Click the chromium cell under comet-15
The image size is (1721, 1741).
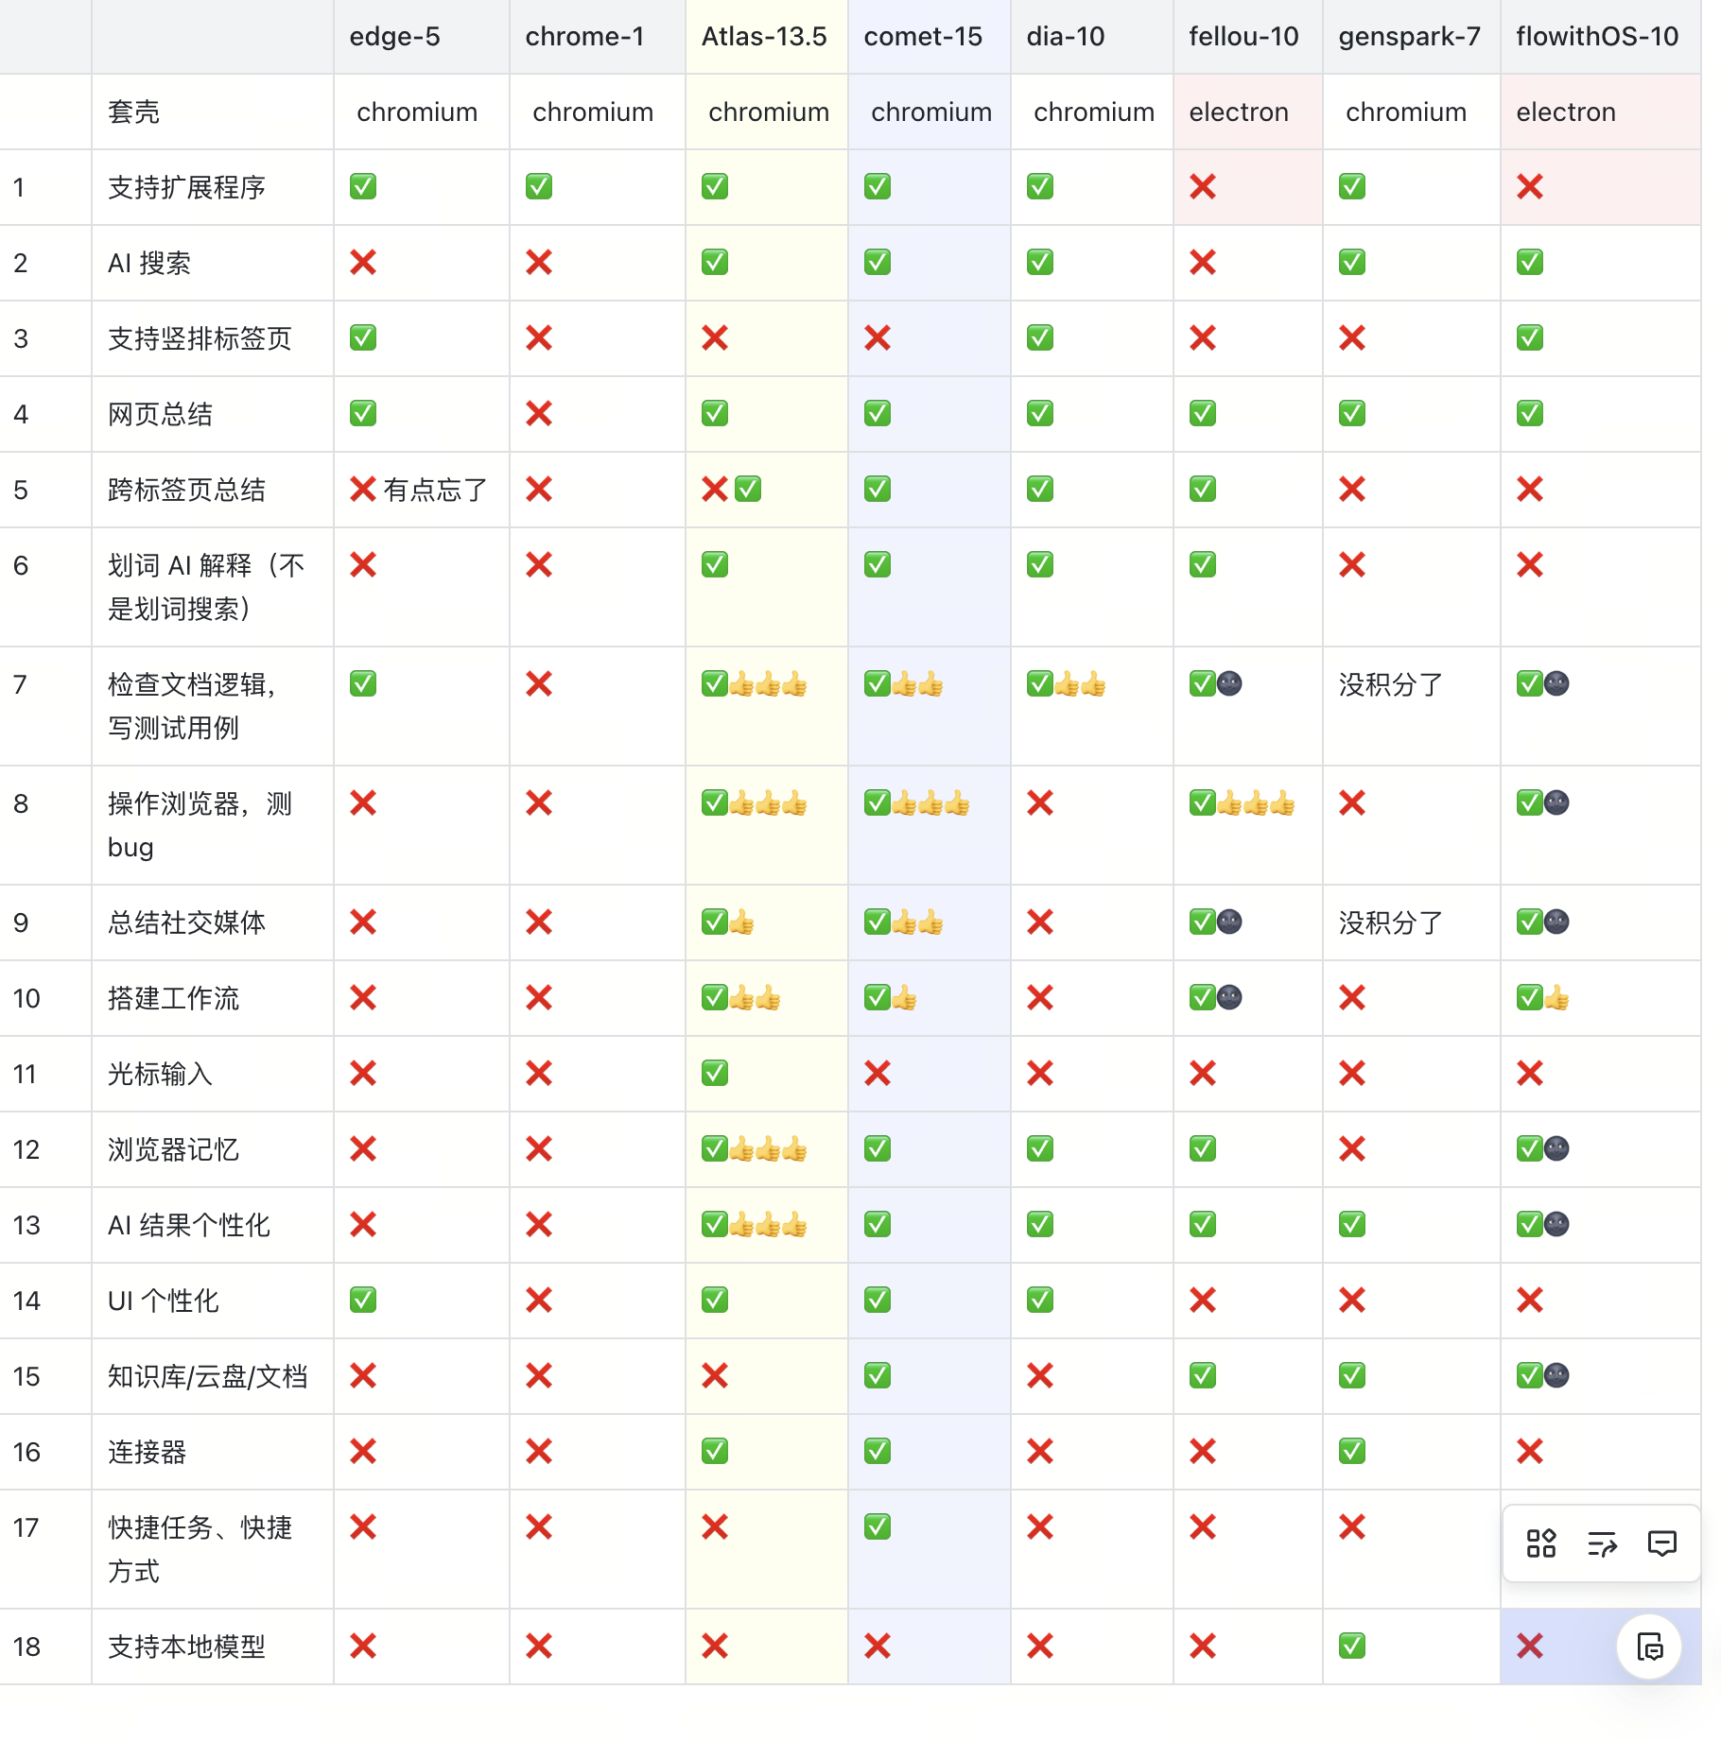pyautogui.click(x=931, y=112)
